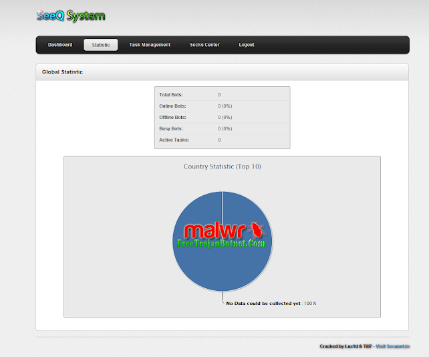429x357 pixels.
Task: Click the Active Tasks value 0
Action: tap(219, 140)
